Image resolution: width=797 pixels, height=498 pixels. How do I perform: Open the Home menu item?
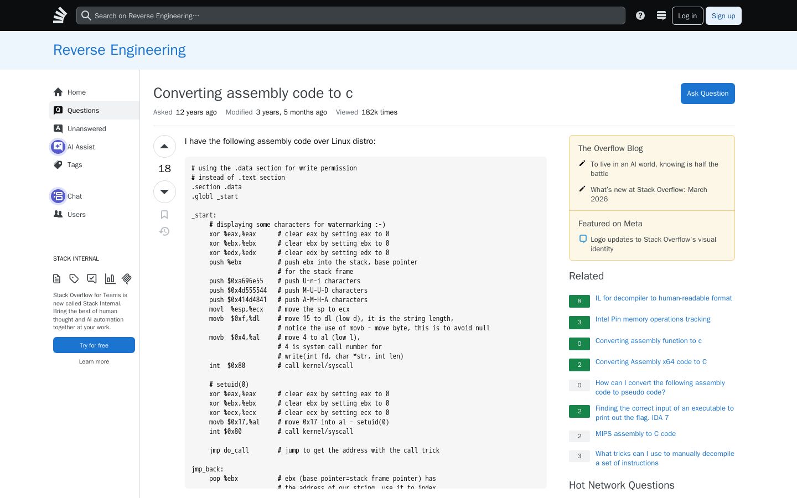pos(94,92)
